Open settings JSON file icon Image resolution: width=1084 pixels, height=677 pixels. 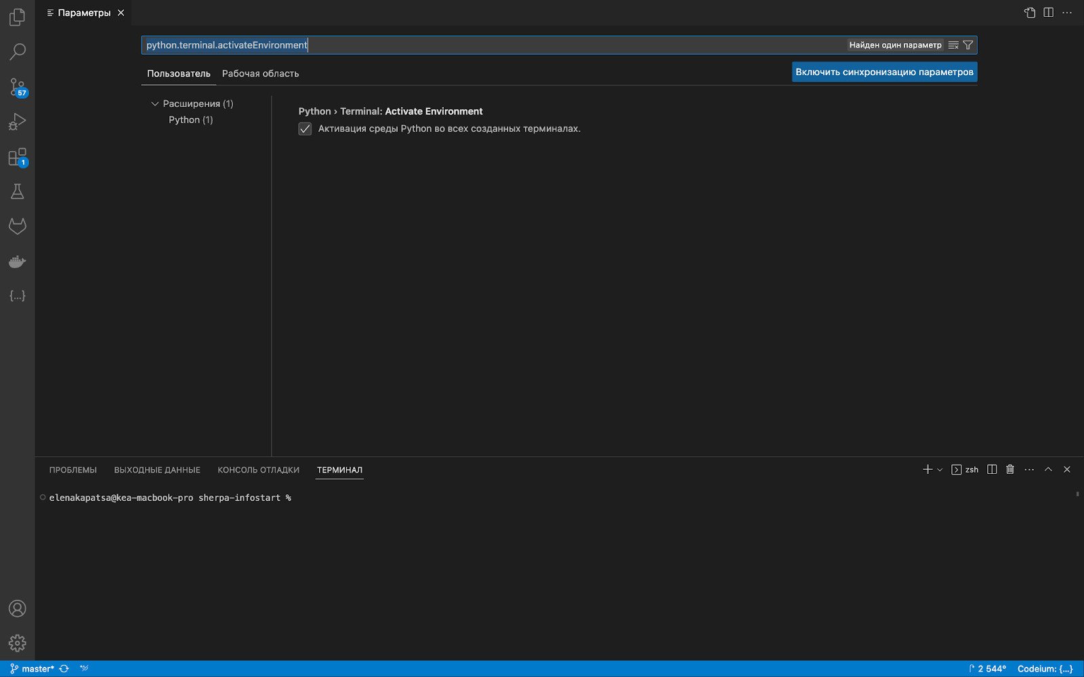(x=1030, y=13)
